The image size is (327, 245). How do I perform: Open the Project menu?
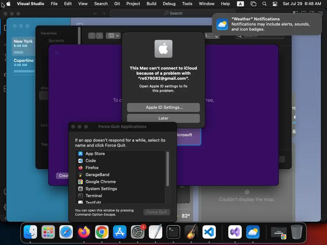[133, 4]
